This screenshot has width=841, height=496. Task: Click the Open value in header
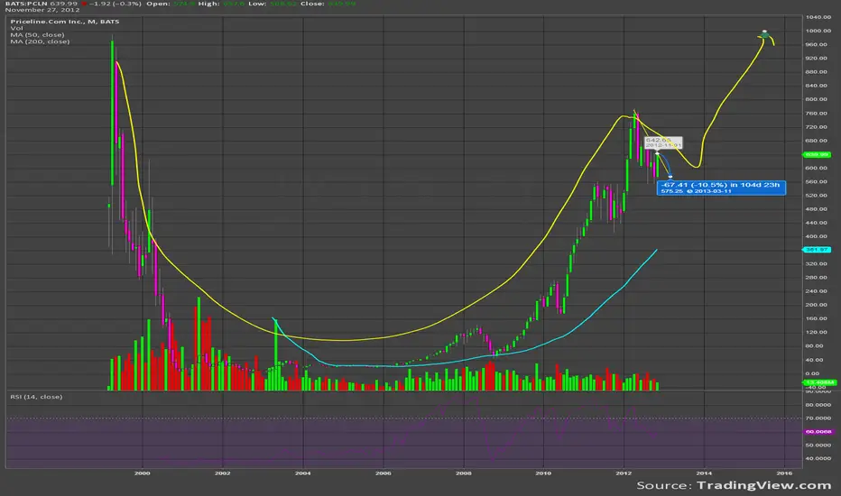click(182, 4)
